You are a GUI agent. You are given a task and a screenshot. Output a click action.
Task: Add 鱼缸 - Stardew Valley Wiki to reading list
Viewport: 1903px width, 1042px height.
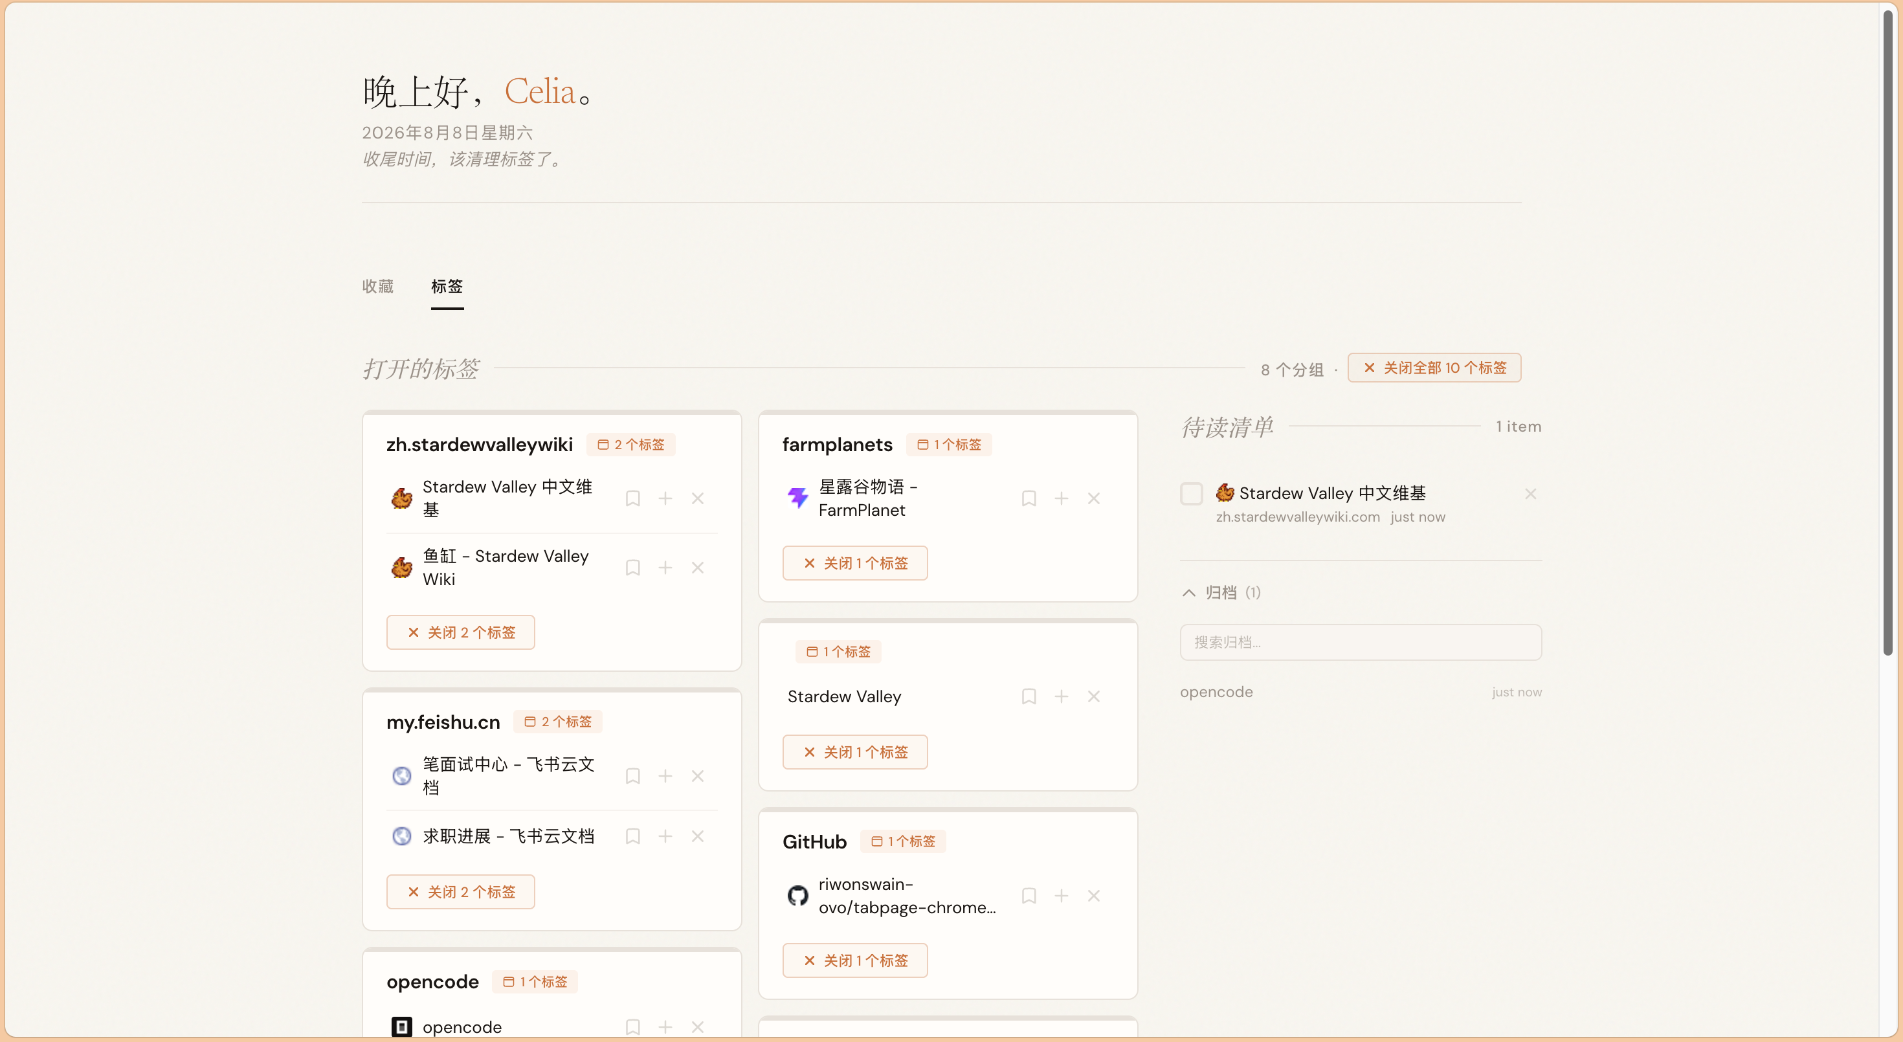pos(665,567)
